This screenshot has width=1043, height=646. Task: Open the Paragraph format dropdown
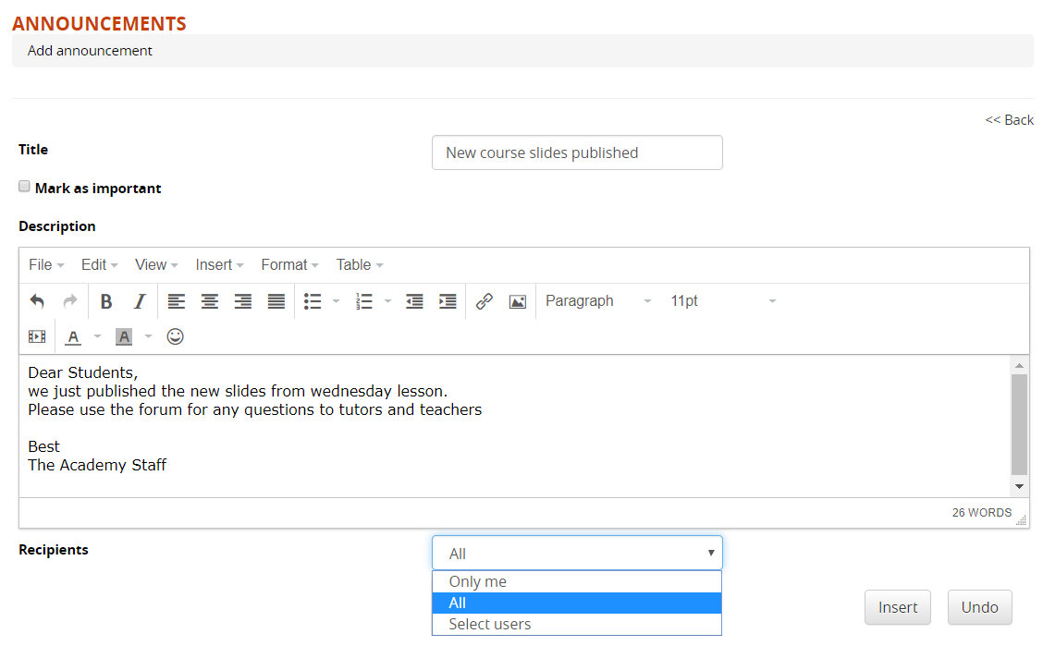tap(597, 301)
